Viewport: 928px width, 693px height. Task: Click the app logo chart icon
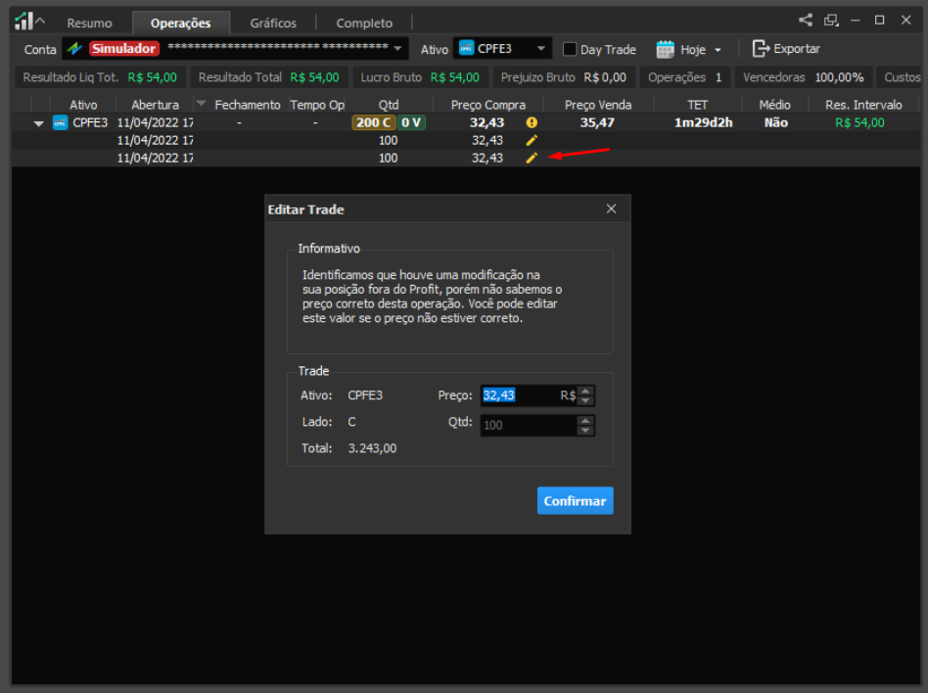click(x=23, y=21)
